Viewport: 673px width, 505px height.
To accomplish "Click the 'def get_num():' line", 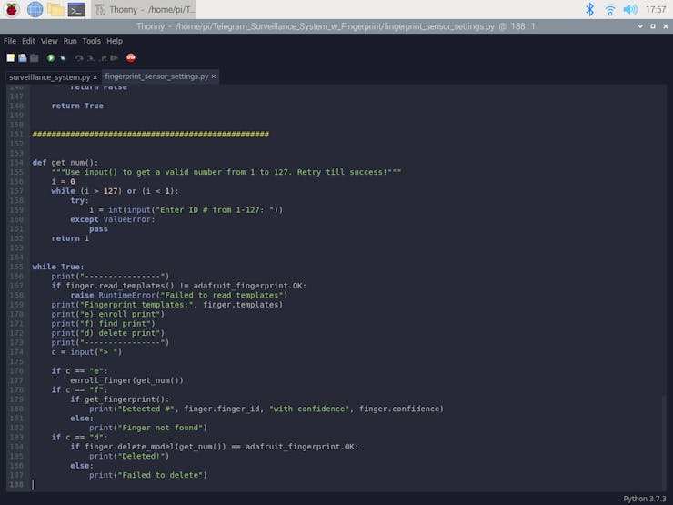I will click(65, 162).
